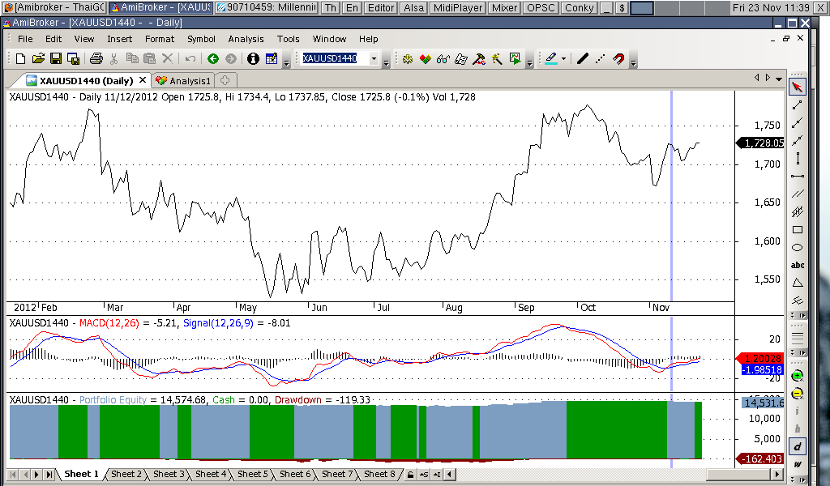Screen dimensions: 830x486
Task: Toggle weekly interval 'w' button
Action: [x=798, y=464]
